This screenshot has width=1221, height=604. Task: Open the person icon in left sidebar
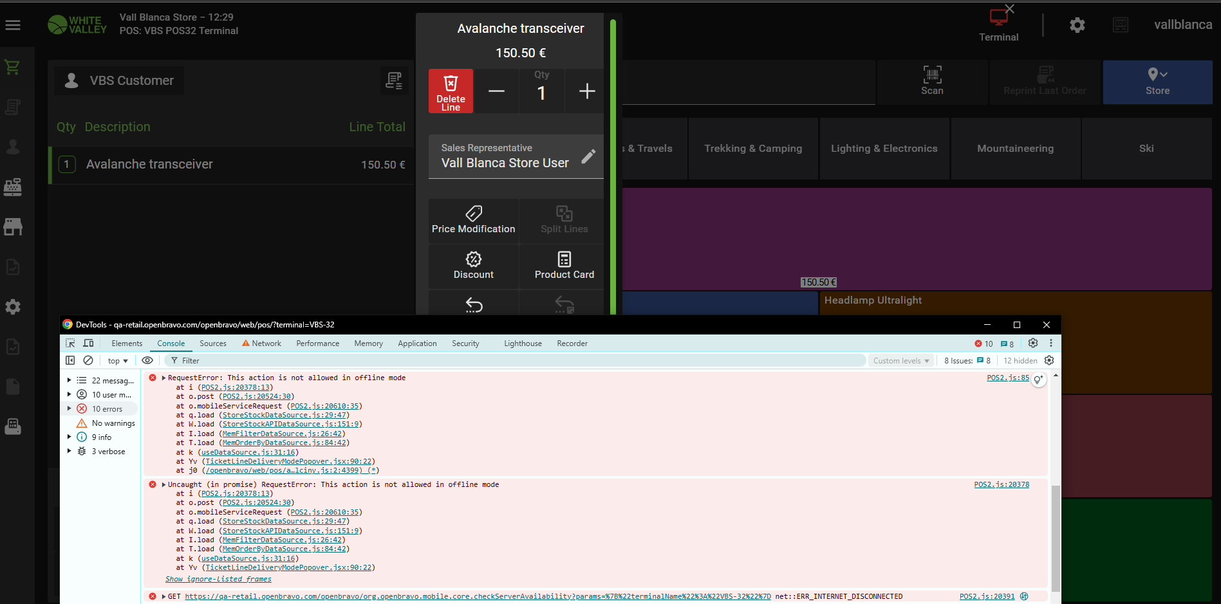[12, 147]
